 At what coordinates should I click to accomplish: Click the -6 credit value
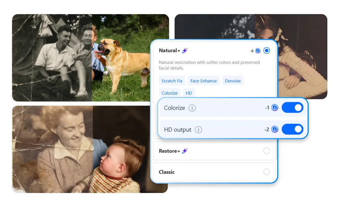click(252, 51)
